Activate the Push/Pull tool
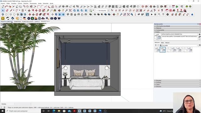Image resolution: width=201 pixels, height=113 pixels. click(29, 10)
